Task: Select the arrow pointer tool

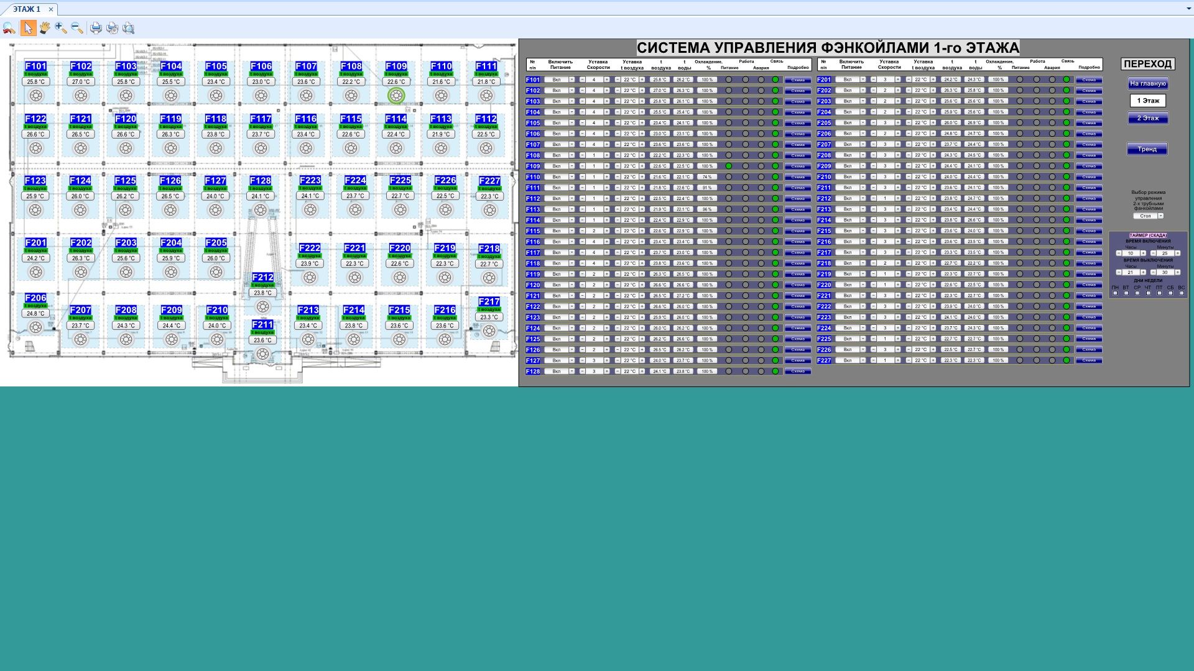Action: [x=28, y=28]
